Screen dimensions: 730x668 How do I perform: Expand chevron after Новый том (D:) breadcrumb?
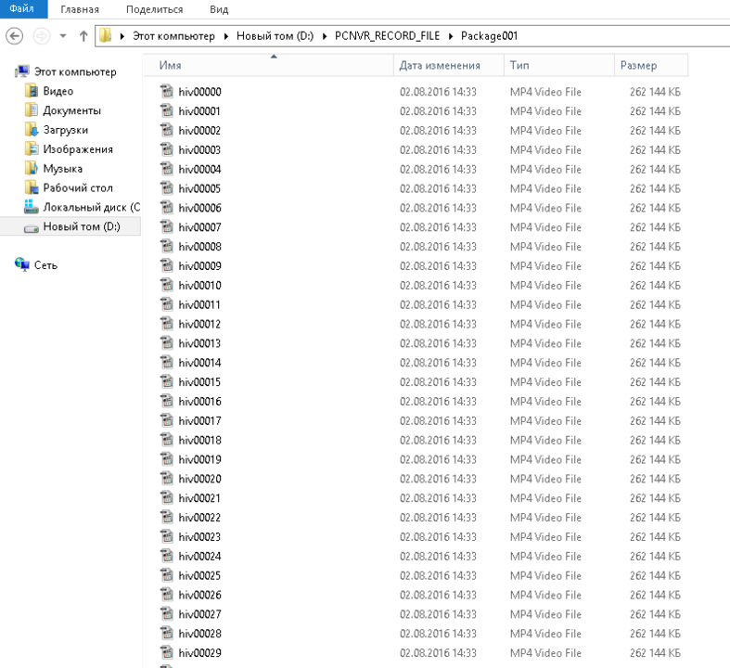[x=325, y=36]
